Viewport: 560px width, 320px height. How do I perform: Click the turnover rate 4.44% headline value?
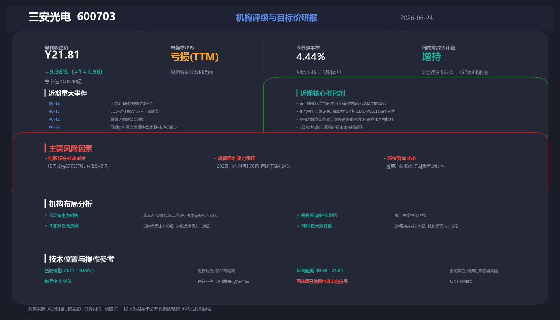(x=311, y=57)
